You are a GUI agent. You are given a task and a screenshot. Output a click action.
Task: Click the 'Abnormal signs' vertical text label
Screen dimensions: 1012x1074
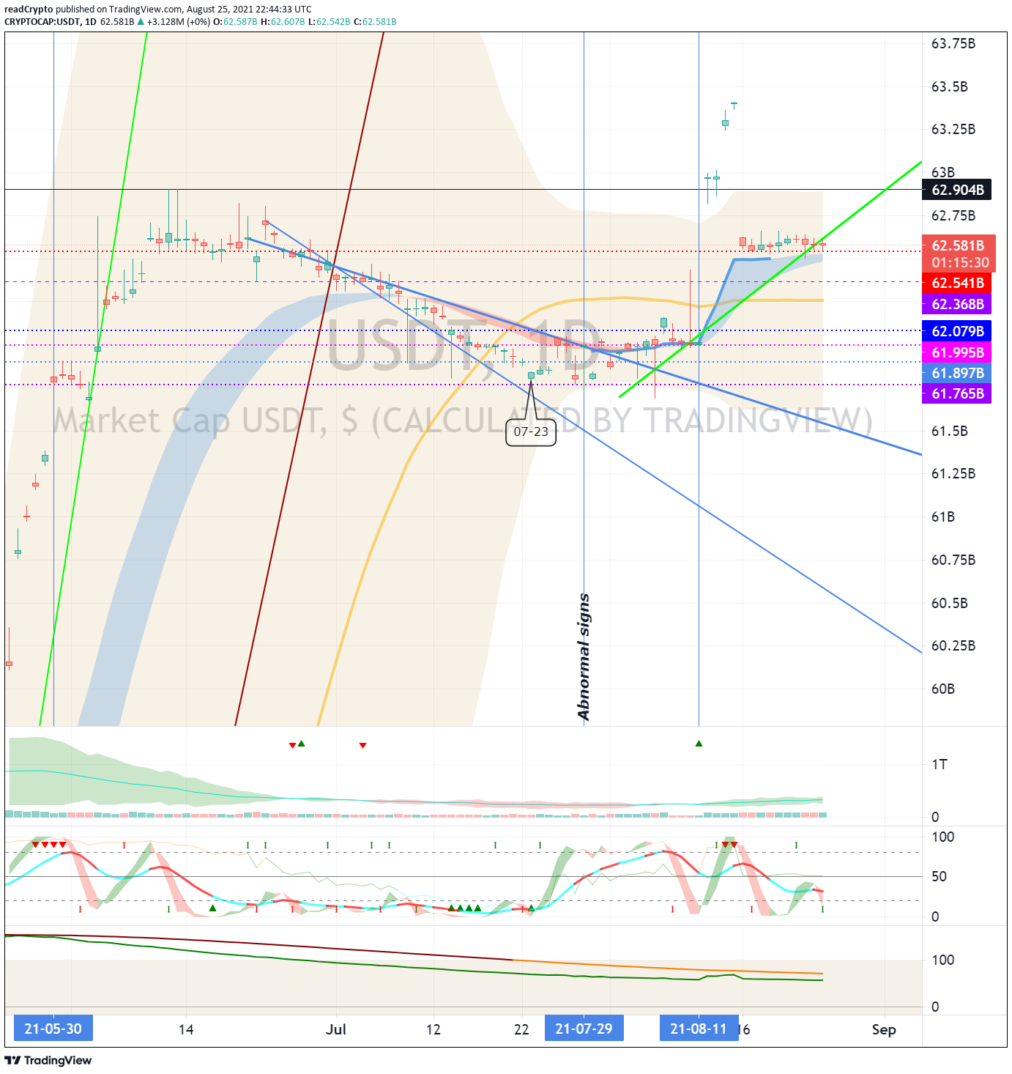pyautogui.click(x=584, y=657)
